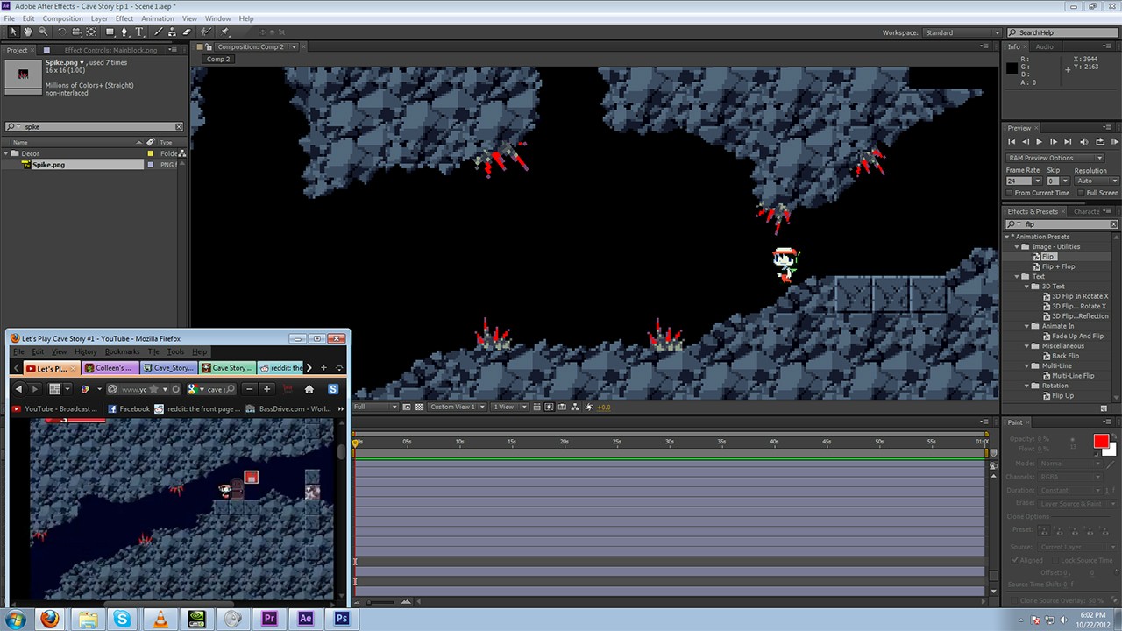Collapse the Rotation presets folder
Viewport: 1122px width, 631px height.
(x=1027, y=386)
